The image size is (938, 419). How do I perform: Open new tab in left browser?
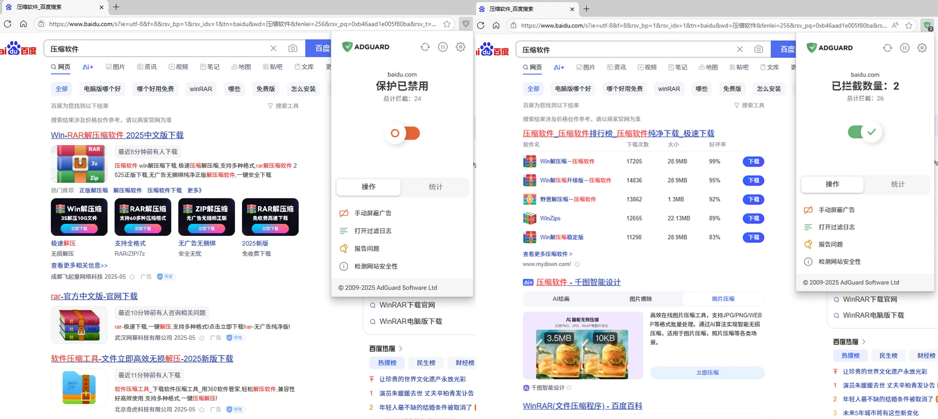tap(116, 7)
